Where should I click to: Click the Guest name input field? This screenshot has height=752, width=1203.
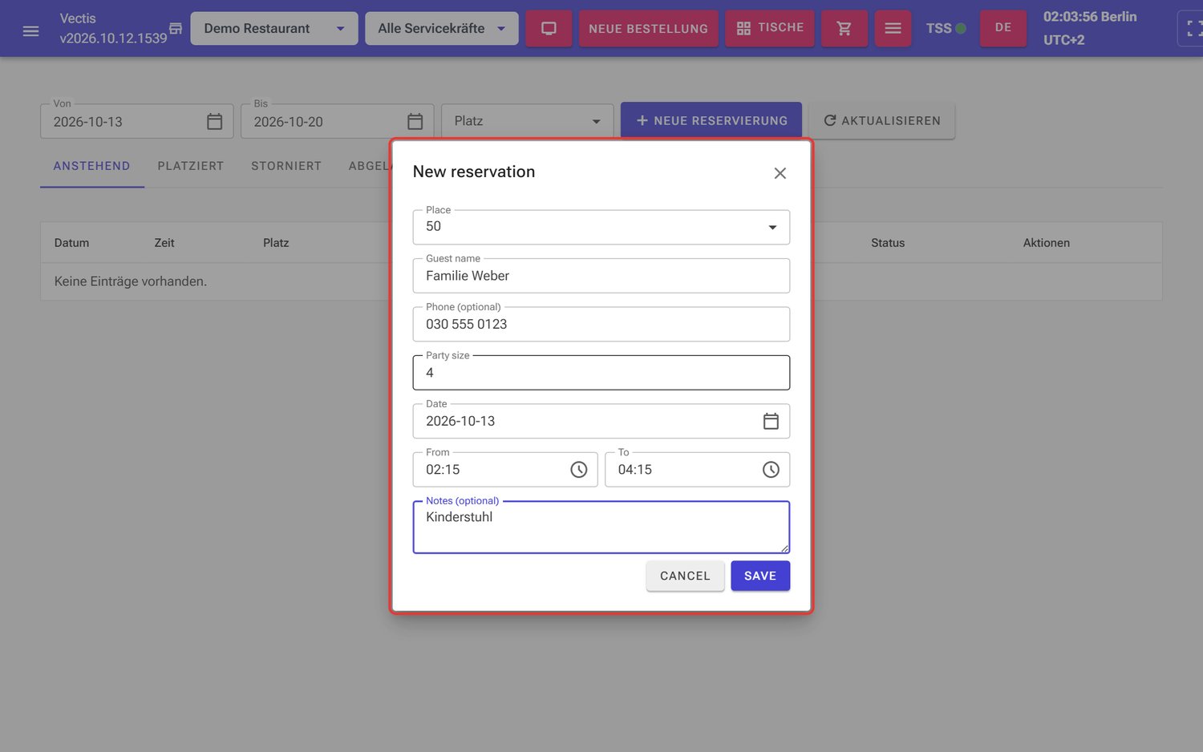pyautogui.click(x=601, y=276)
